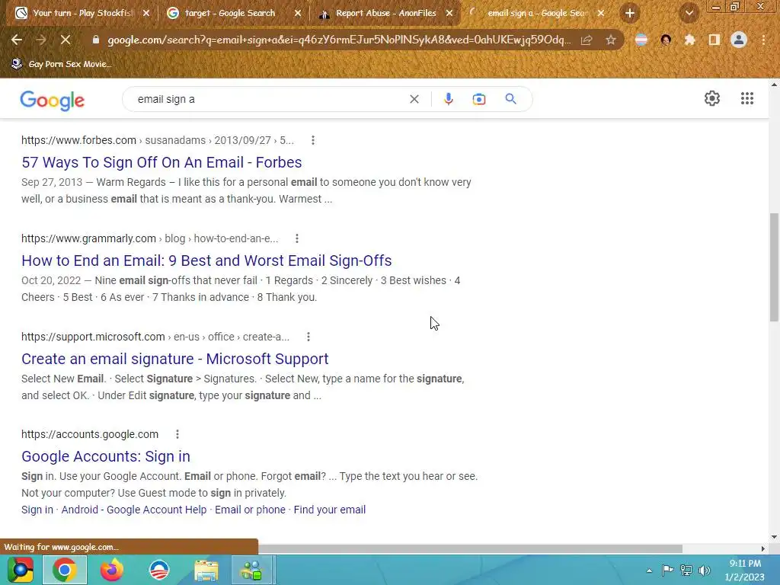Open 57 Ways To Sign Off link
Viewport: 780px width, 585px height.
[161, 162]
